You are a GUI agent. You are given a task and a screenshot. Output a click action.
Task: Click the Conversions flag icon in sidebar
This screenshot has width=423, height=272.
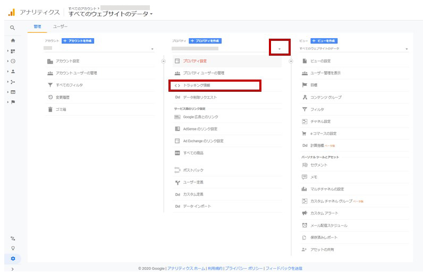(x=13, y=102)
